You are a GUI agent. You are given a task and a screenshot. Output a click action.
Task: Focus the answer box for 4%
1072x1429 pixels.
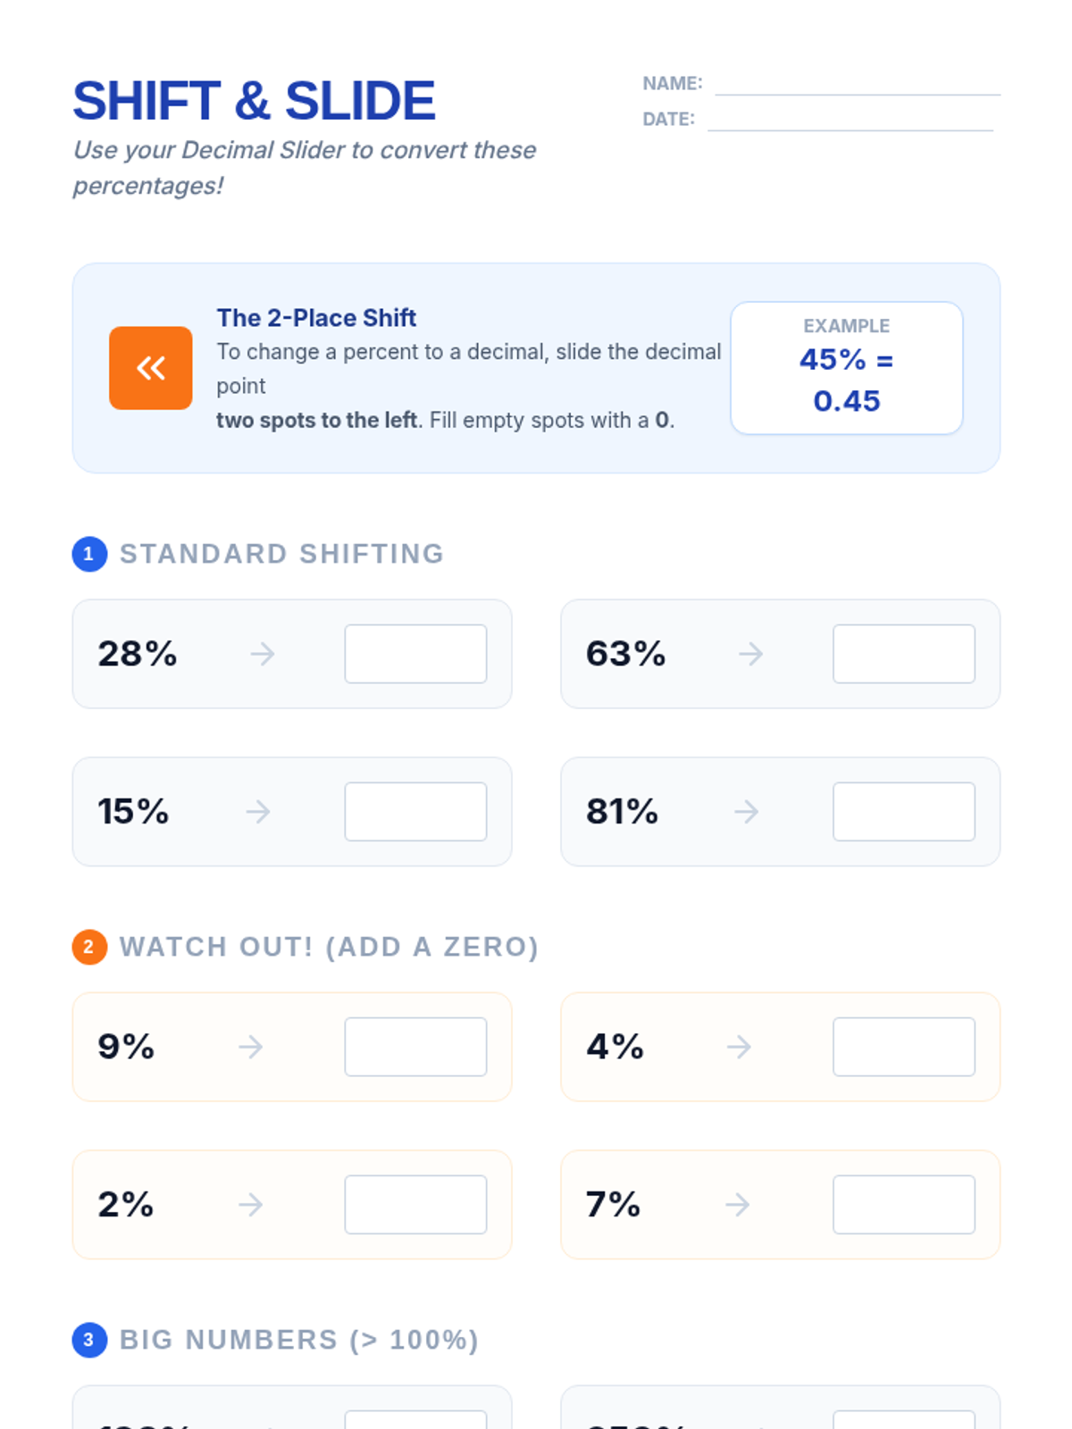[x=903, y=1047]
